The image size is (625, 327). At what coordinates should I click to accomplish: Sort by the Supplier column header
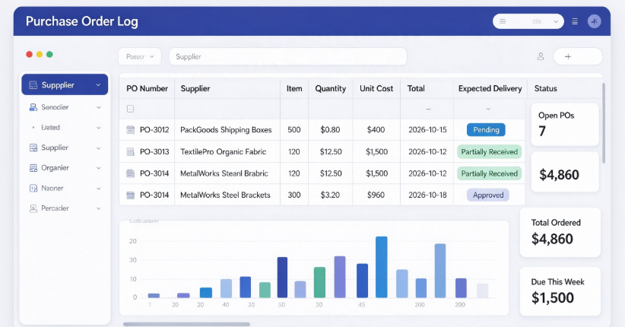195,88
